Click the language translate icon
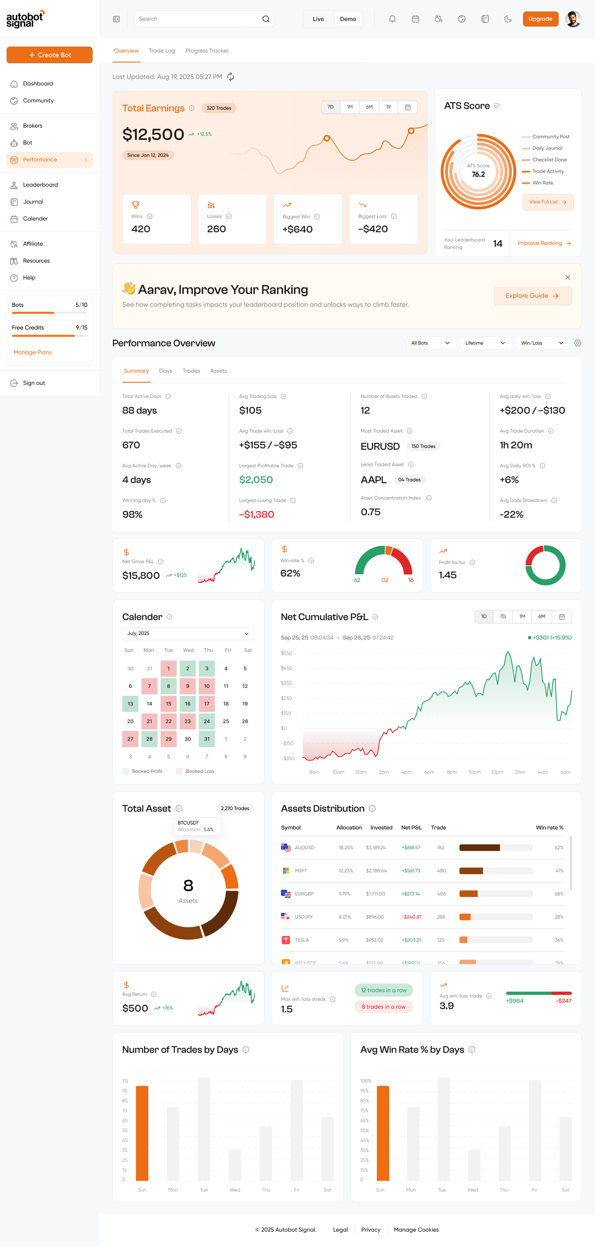 438,19
